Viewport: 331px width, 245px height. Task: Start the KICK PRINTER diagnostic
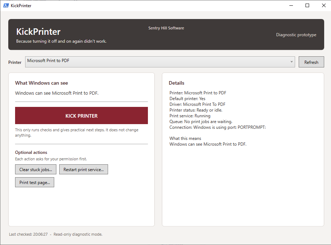[x=81, y=116]
